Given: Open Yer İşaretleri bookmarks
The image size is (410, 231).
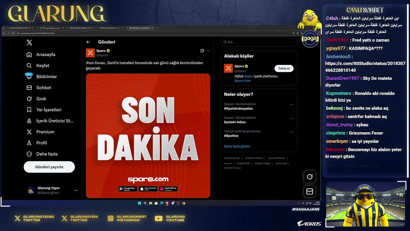Looking at the screenshot, I should tap(44, 110).
